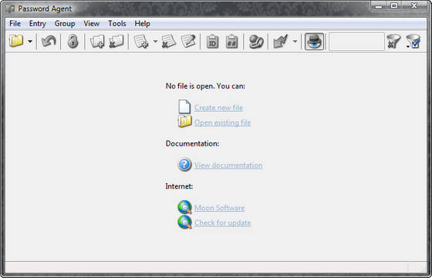Image resolution: width=432 pixels, height=278 pixels.
Task: Follow the Check for update link
Action: pos(223,223)
